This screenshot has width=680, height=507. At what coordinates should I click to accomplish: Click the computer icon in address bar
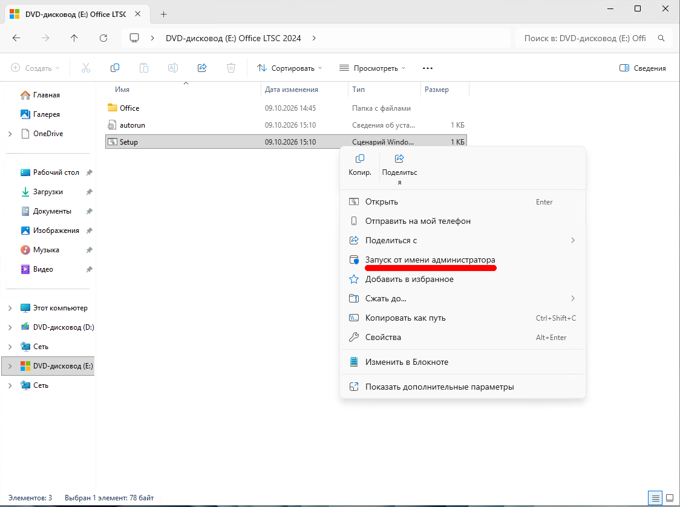(134, 38)
